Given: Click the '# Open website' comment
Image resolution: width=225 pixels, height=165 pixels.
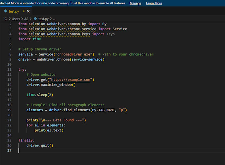Looking at the screenshot, I should 41,75.
